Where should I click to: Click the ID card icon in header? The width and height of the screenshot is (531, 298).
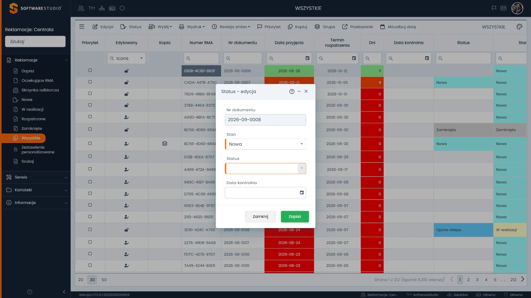pyautogui.click(x=503, y=8)
